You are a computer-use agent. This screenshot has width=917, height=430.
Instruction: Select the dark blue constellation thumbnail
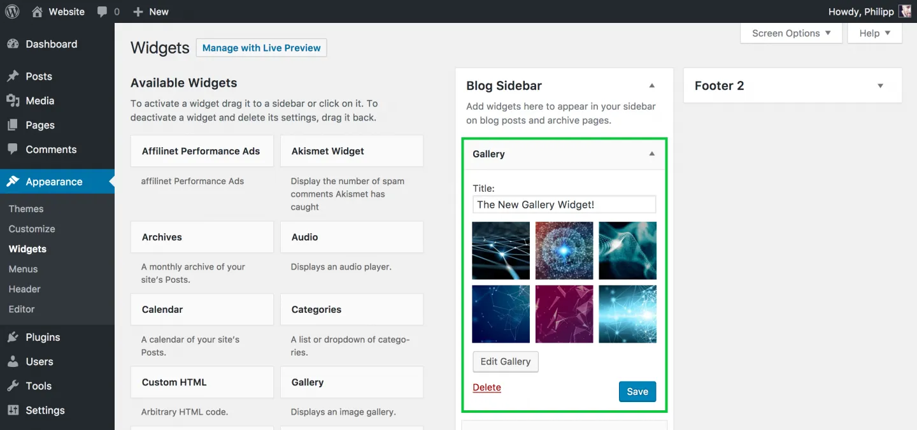pyautogui.click(x=501, y=314)
